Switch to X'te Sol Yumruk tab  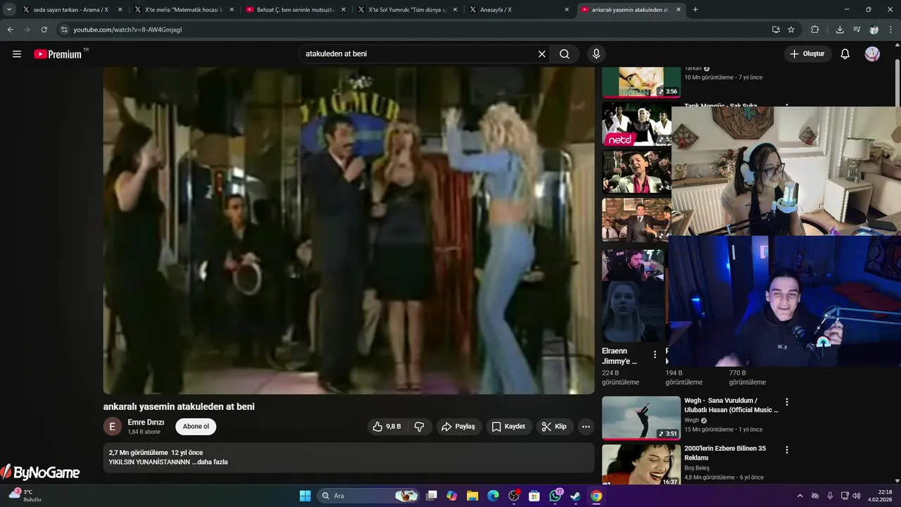coord(407,10)
